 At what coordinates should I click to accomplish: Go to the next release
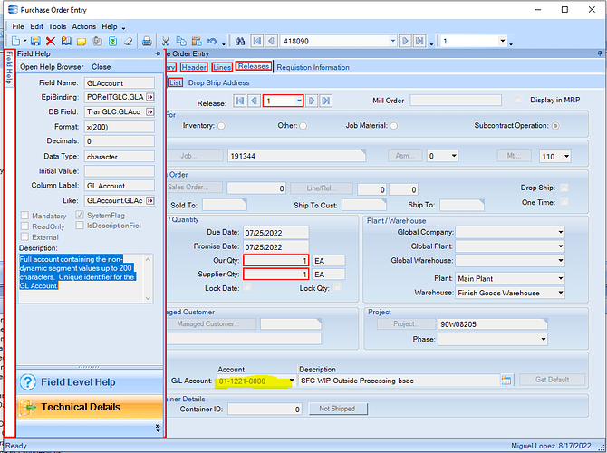click(312, 101)
